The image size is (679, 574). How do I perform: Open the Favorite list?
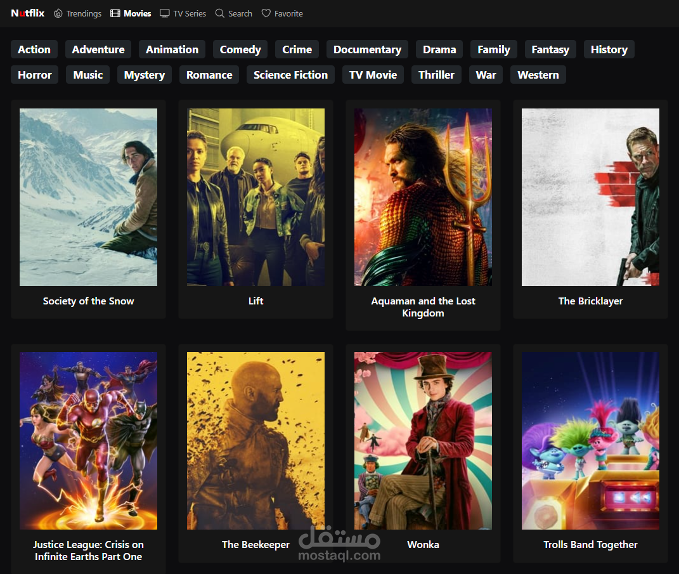click(x=282, y=13)
